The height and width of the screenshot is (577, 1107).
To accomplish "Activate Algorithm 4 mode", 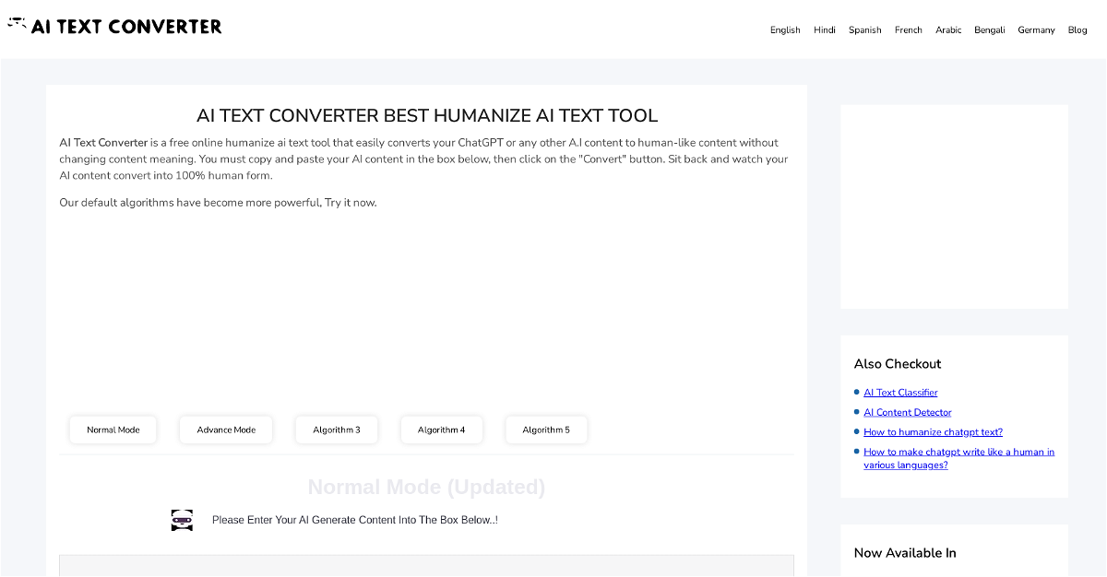I will click(x=441, y=430).
